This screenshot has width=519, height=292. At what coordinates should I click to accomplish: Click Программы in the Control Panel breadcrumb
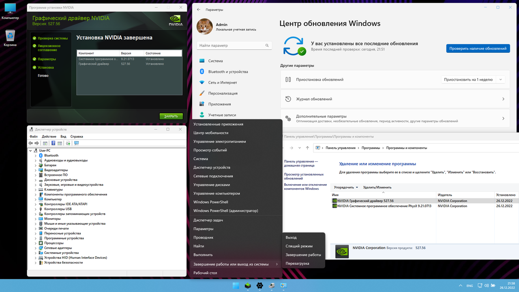[371, 148]
